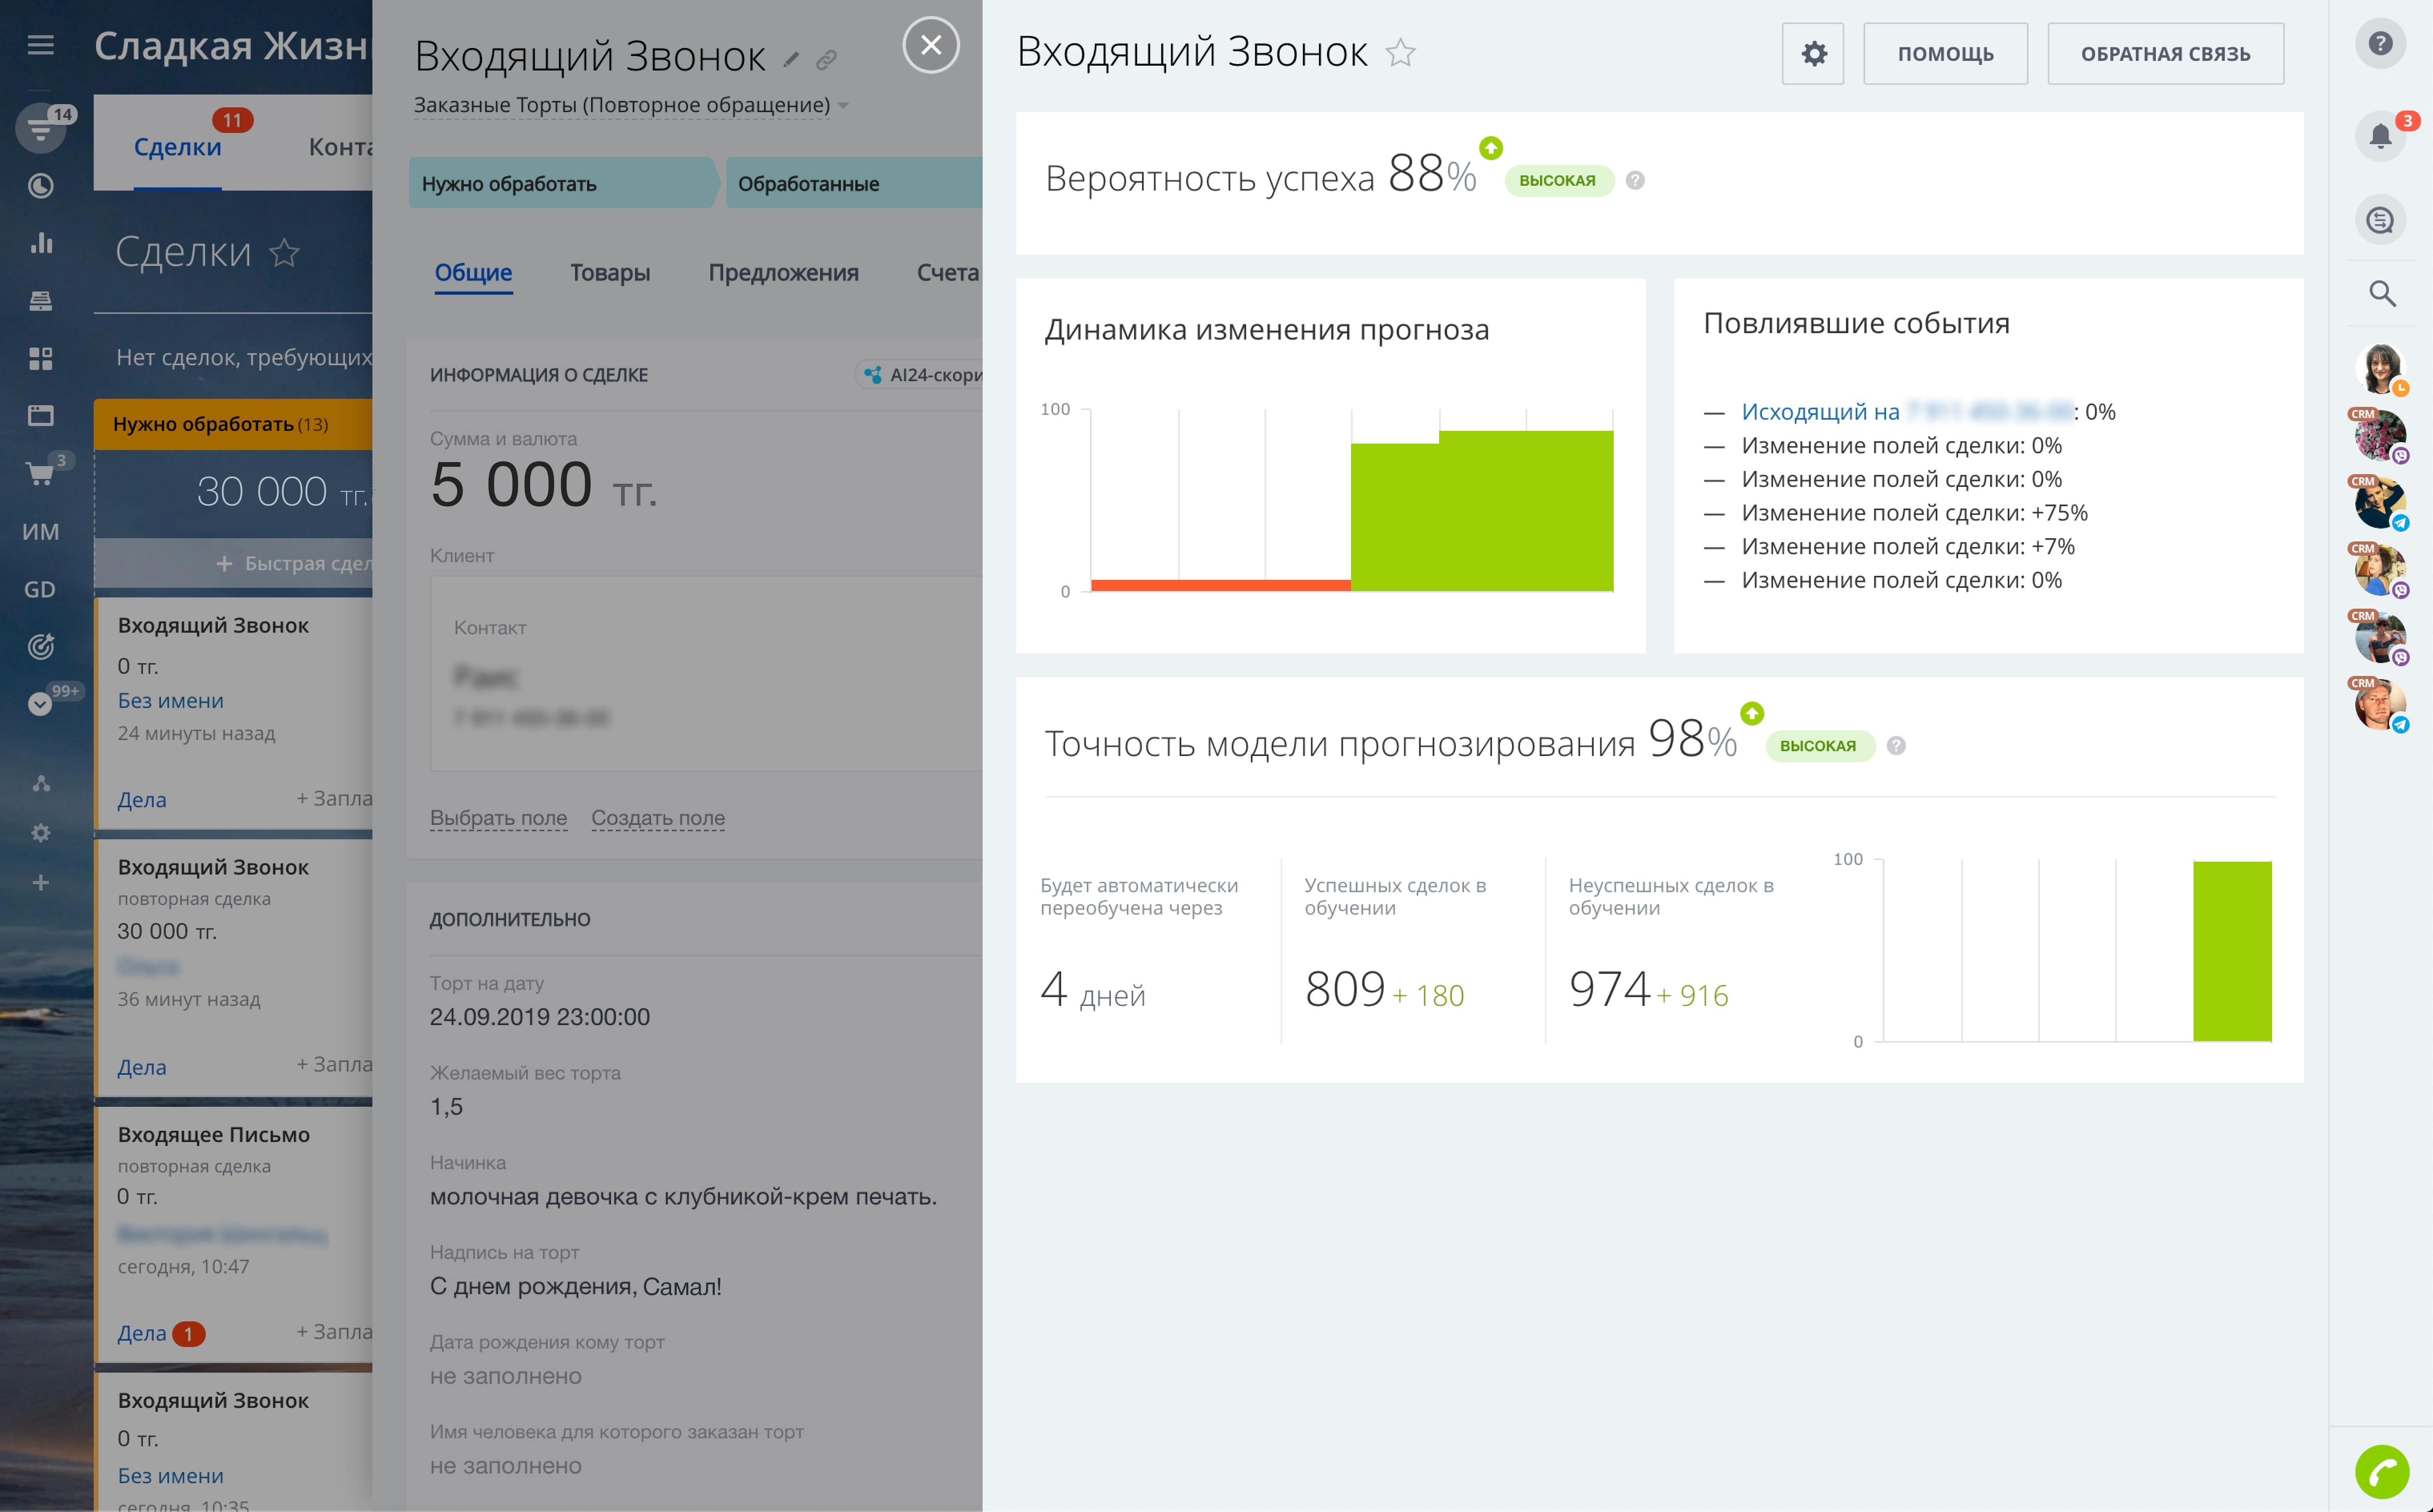
Task: Show hint next to success probability badge
Action: (1635, 181)
